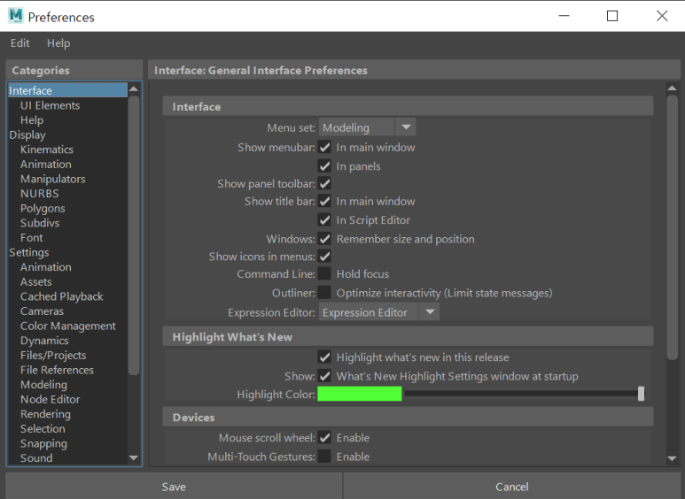Select Font category
Viewport: 685px width, 499px height.
coord(31,238)
